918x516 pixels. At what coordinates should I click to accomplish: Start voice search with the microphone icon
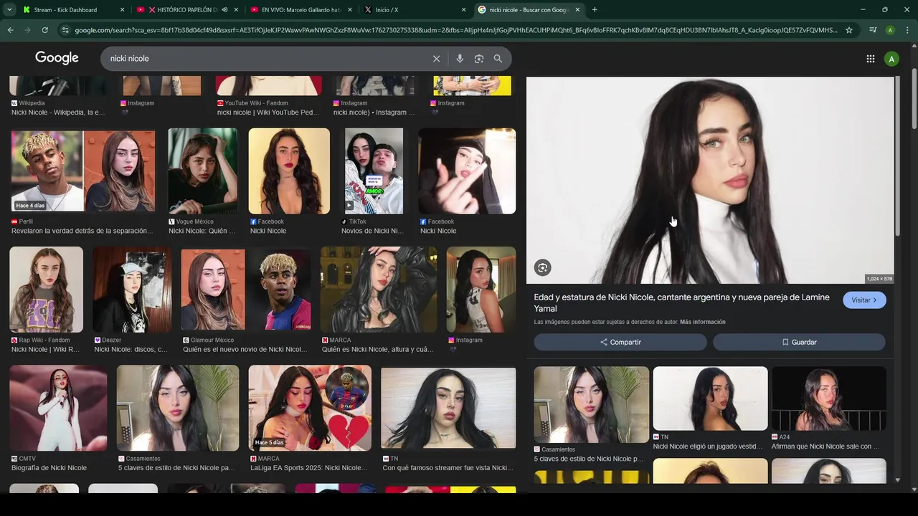460,59
